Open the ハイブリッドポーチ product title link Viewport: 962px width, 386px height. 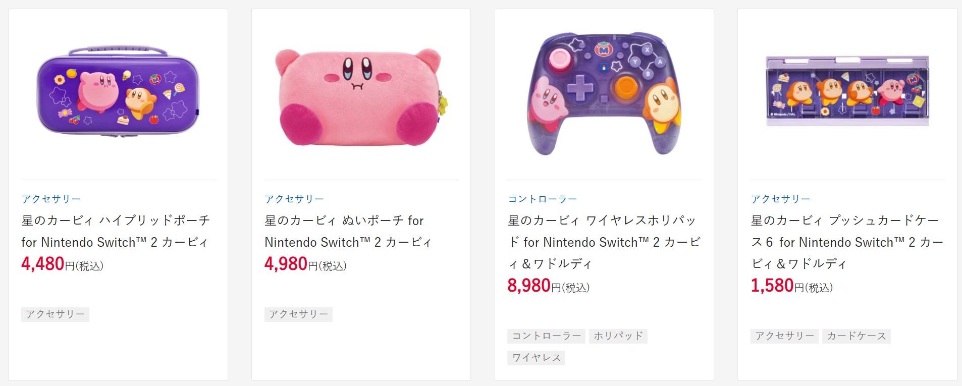(x=116, y=231)
